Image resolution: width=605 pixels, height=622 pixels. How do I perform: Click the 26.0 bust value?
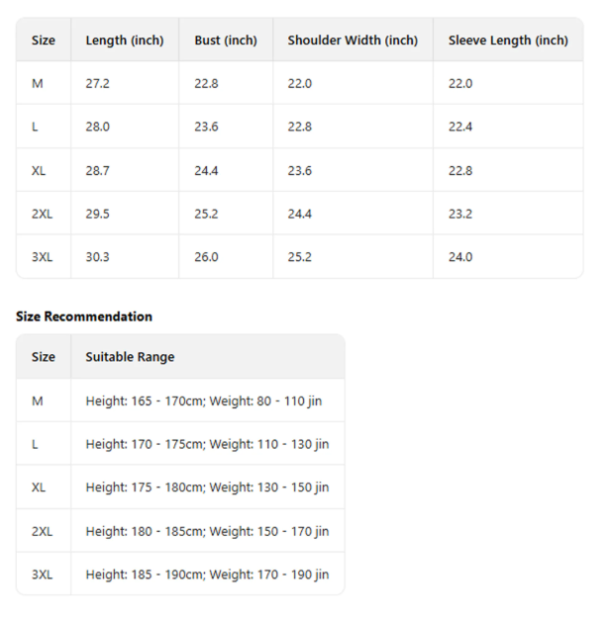click(x=206, y=257)
